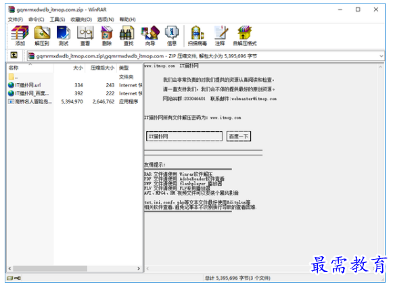
Task: Sort by Name (名称) column header
Action: [30, 68]
